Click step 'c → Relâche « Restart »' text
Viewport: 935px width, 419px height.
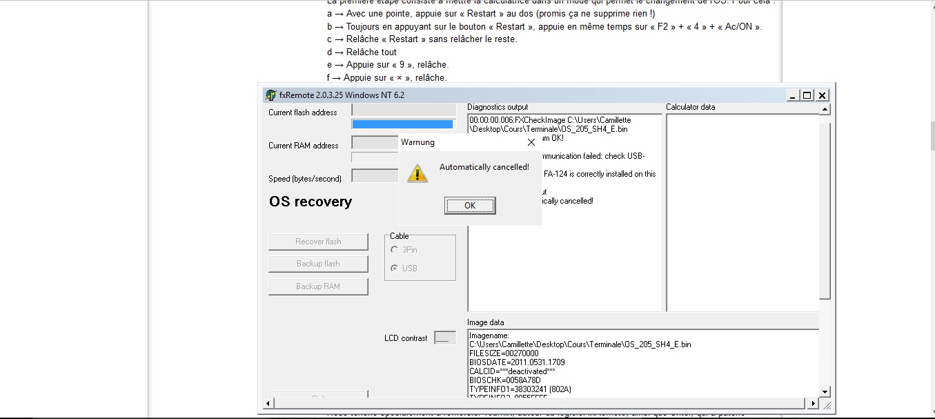422,39
